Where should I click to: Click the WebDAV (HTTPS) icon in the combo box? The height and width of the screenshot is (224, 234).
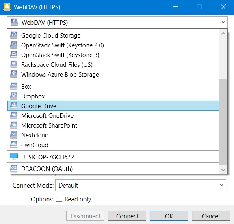coord(14,22)
